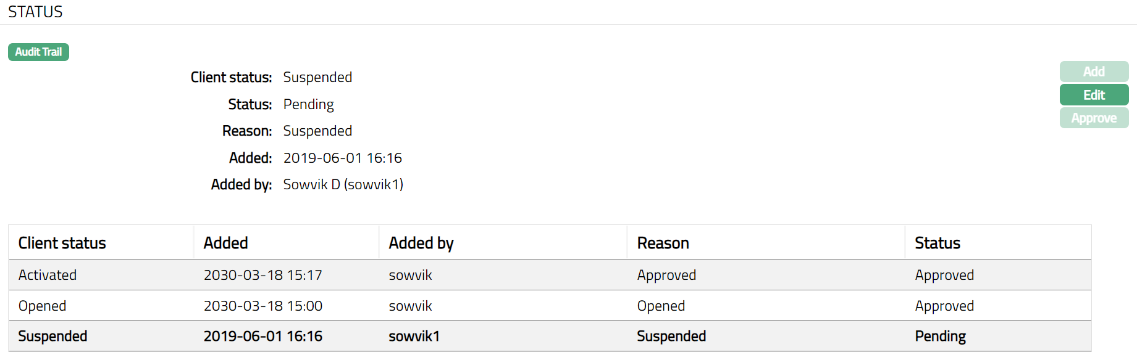Click the Pending status table cell
Screen dimensions: 1137x360
940,336
